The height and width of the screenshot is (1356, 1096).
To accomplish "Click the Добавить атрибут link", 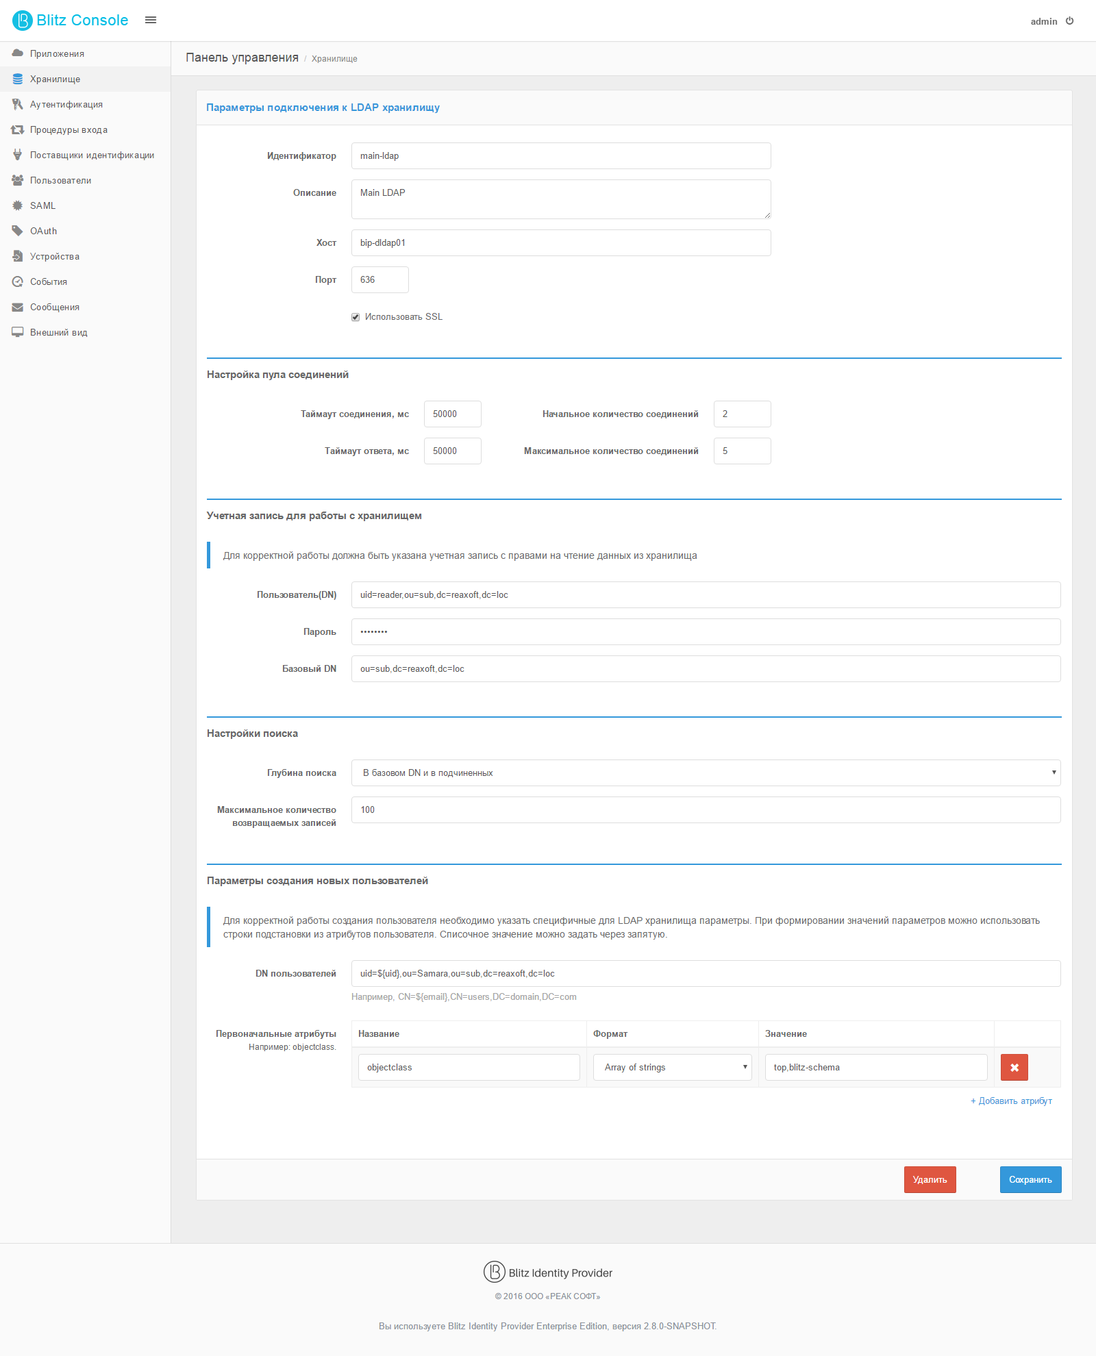I will tap(1011, 1101).
